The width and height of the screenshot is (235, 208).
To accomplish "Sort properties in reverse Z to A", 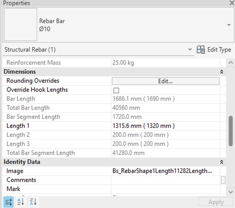I will click(33, 202).
